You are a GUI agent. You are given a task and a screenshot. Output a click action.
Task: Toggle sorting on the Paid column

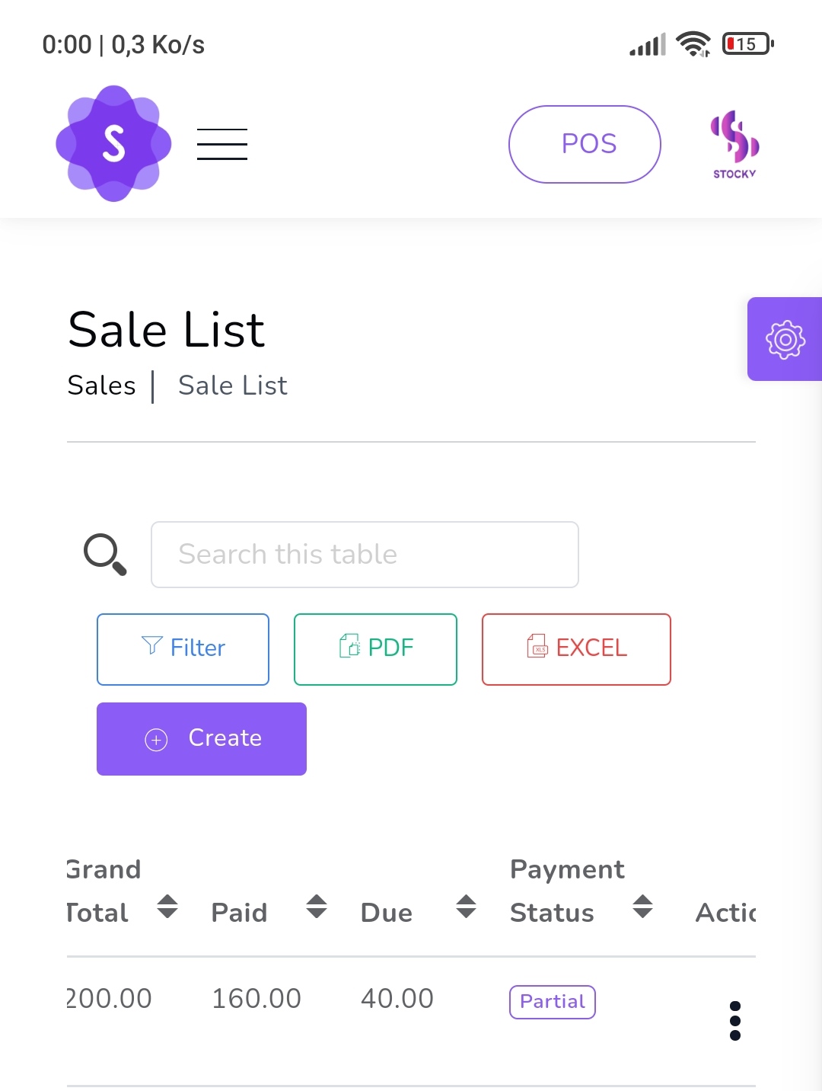point(317,907)
